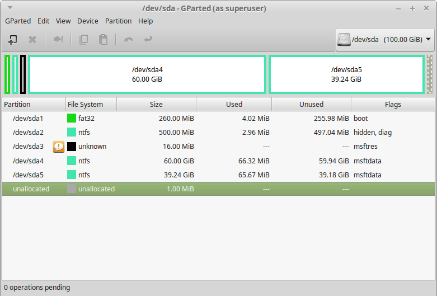Click the highlighted unallocated partition name
437x296 pixels.
(31, 189)
